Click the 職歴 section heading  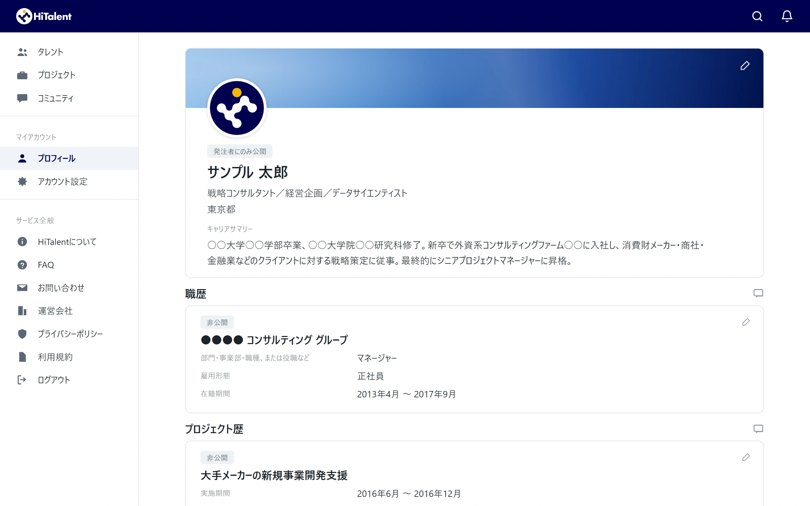click(x=196, y=294)
